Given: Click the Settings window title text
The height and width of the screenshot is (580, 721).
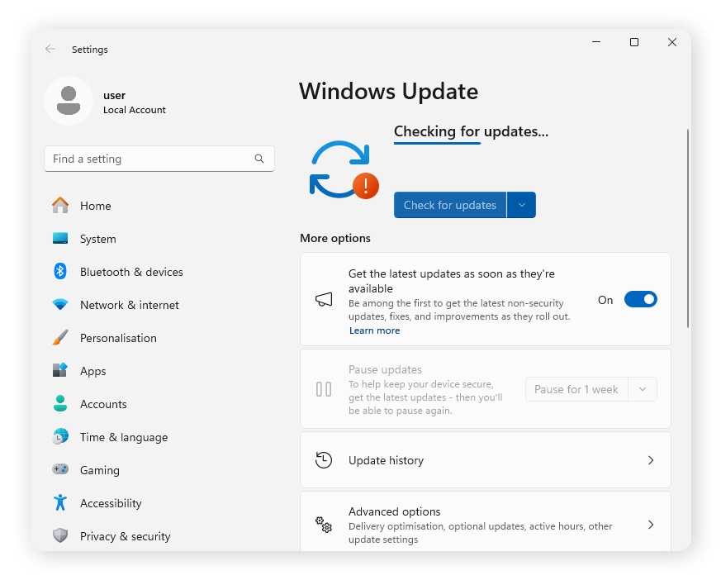Looking at the screenshot, I should (90, 50).
